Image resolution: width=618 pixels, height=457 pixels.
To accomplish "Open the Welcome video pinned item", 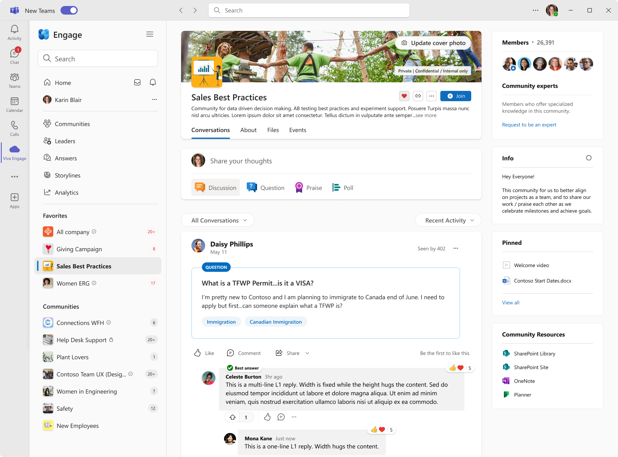I will click(526, 265).
